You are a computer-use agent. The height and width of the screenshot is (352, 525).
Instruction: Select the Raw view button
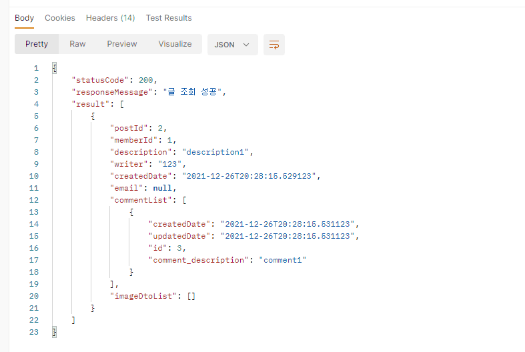pyautogui.click(x=77, y=44)
